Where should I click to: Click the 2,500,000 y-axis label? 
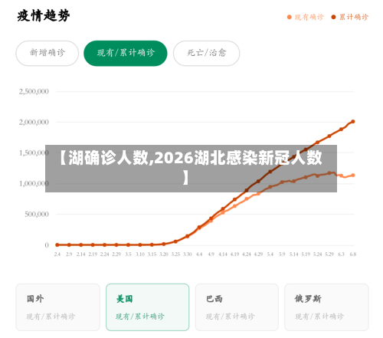(34, 91)
